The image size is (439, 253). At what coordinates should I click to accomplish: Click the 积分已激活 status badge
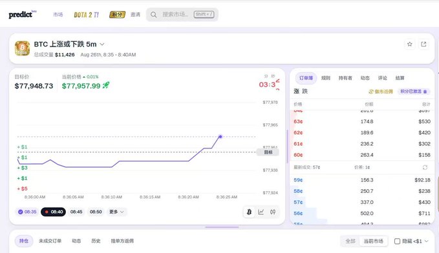click(x=414, y=92)
